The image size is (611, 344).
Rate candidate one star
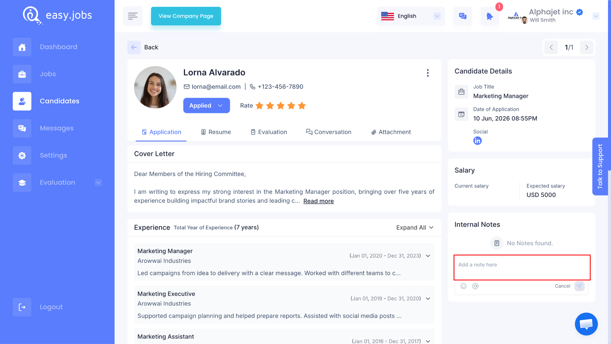(x=260, y=106)
